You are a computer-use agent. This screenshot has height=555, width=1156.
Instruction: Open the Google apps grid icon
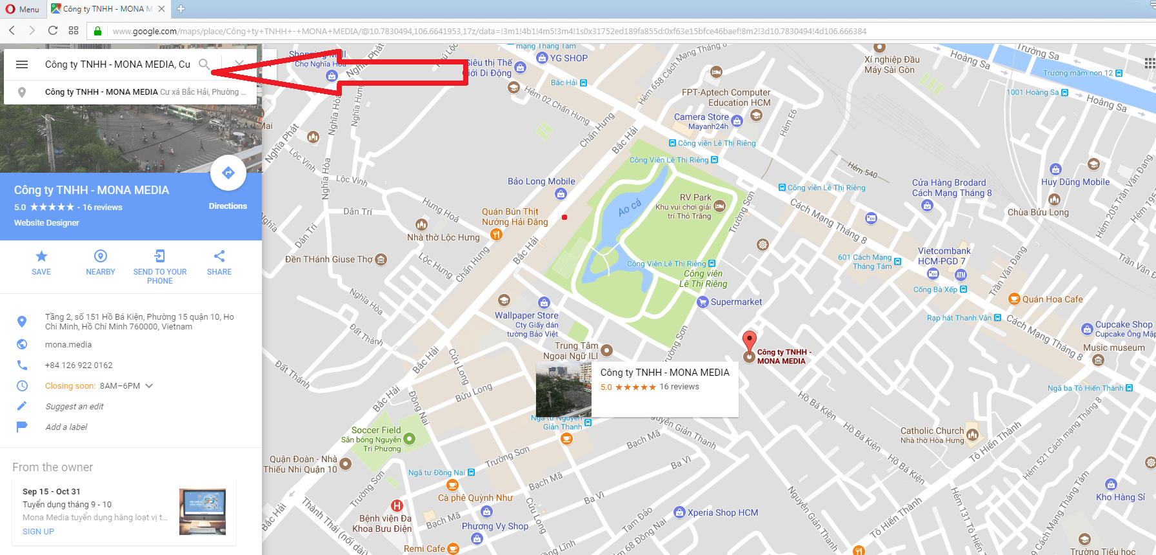tap(1150, 63)
